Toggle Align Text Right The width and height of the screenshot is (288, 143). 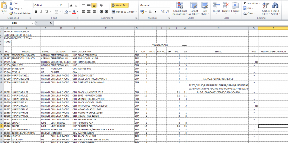tap(94, 12)
